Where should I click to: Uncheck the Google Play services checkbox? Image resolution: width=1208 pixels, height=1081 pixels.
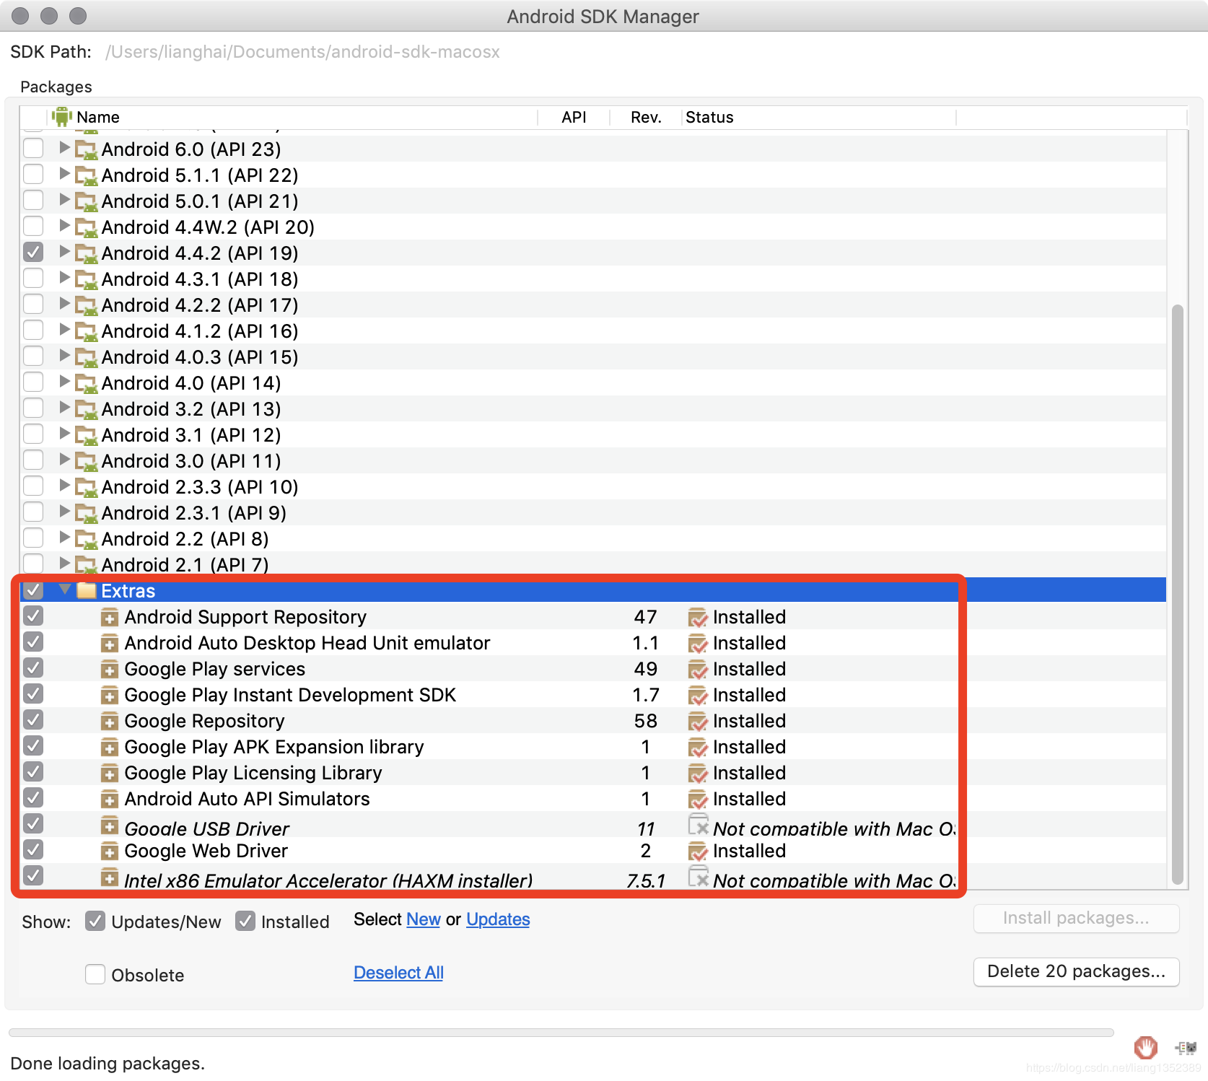(x=33, y=668)
